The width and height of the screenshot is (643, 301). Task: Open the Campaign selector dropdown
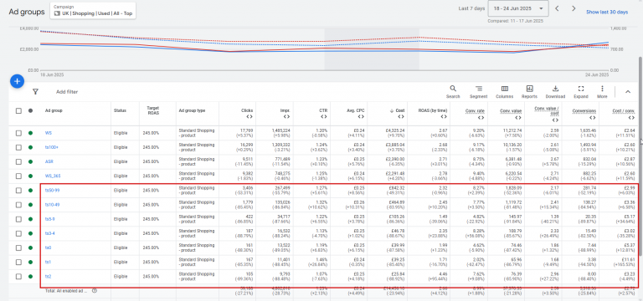(93, 11)
